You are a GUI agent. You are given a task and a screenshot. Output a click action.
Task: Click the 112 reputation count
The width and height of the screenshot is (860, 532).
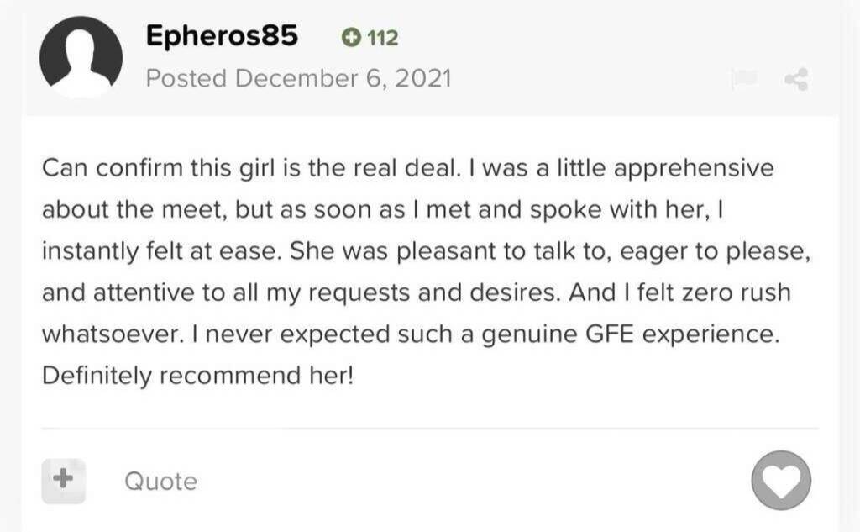(383, 38)
